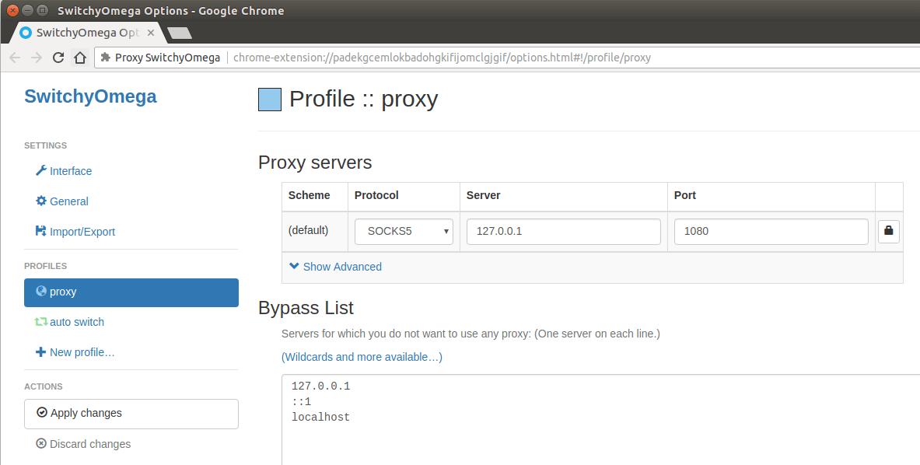Click the back navigation arrow

15,58
